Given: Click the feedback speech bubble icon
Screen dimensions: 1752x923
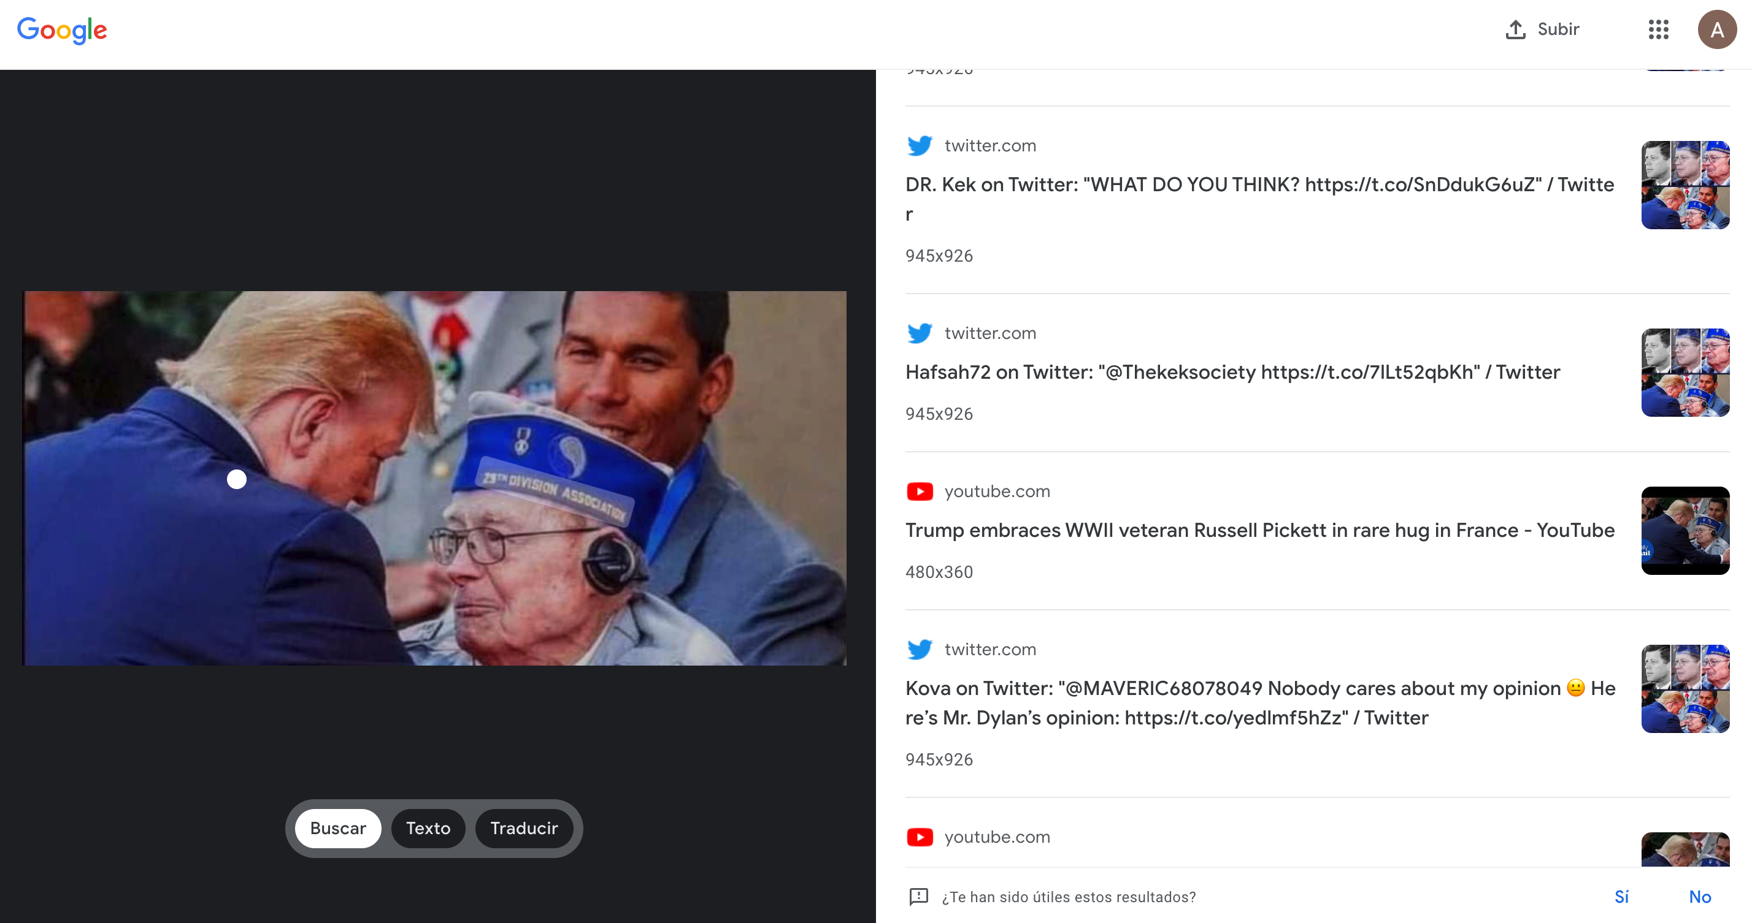Looking at the screenshot, I should [x=918, y=897].
